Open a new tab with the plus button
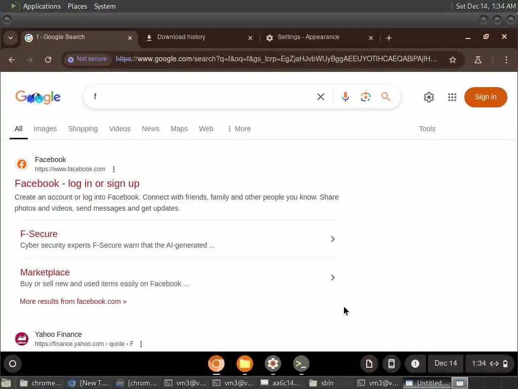Screen dimensions: 518x389 click(x=389, y=38)
